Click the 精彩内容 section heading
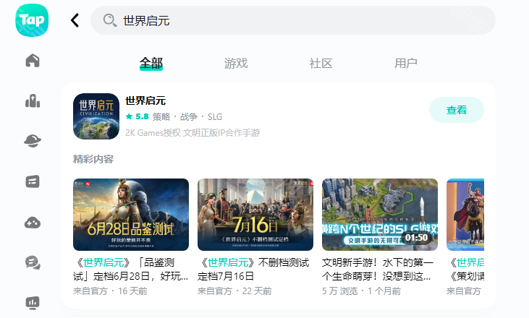 [93, 159]
